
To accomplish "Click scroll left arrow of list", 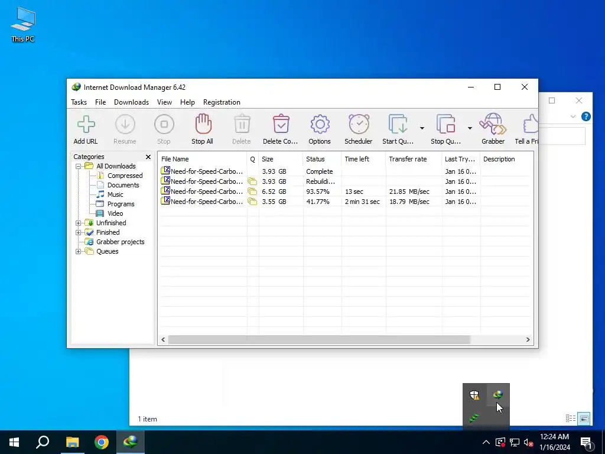I will tap(163, 340).
